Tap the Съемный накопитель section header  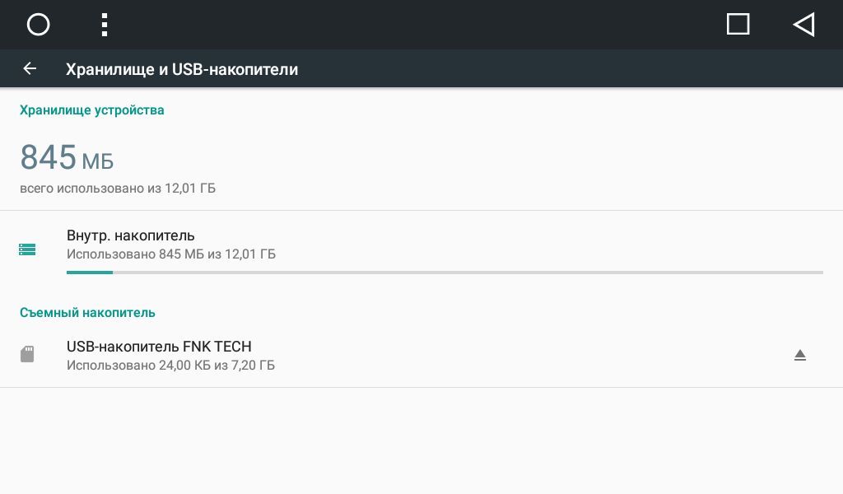pyautogui.click(x=87, y=313)
